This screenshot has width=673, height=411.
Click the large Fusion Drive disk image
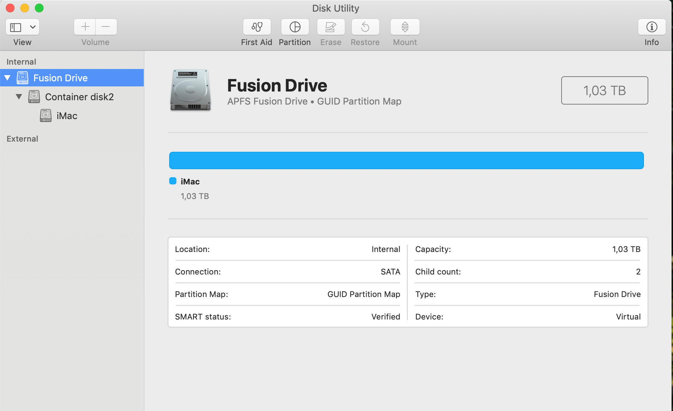click(191, 90)
